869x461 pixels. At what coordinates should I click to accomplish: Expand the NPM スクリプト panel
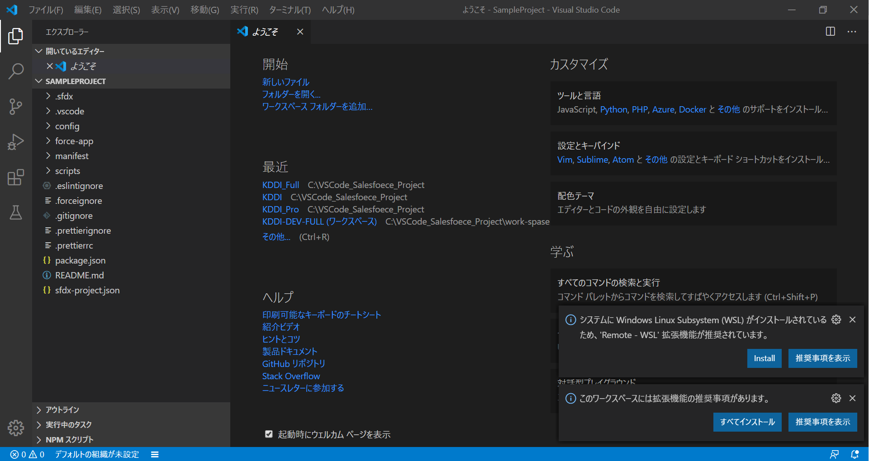click(131, 440)
